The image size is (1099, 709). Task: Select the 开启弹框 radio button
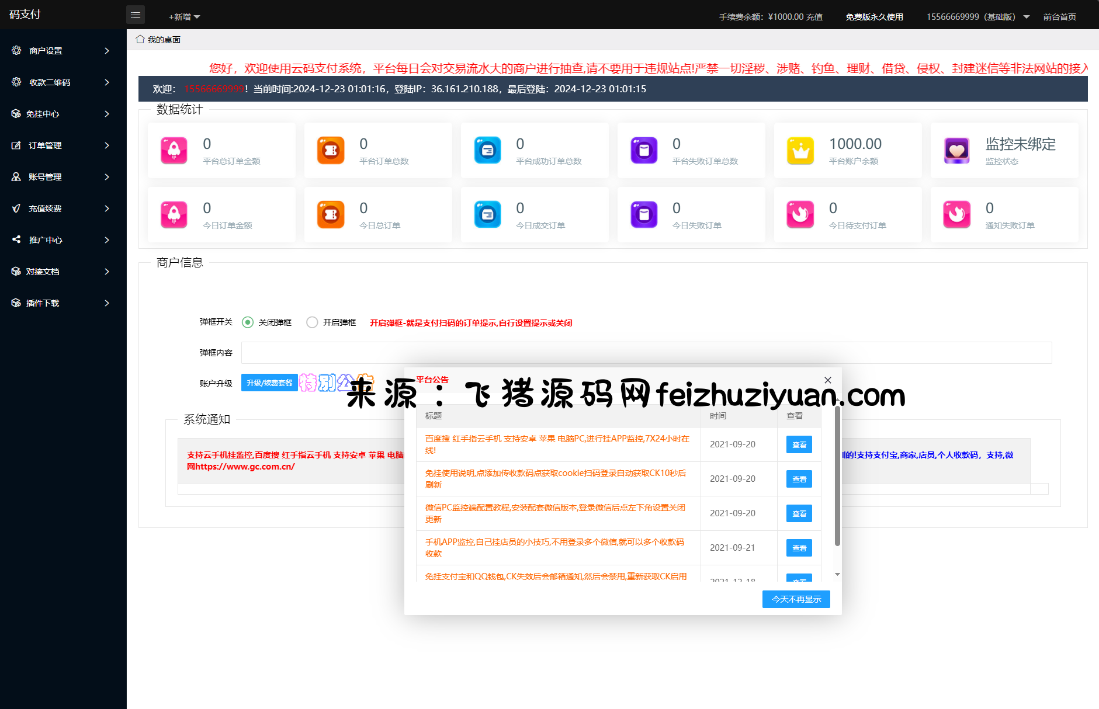tap(312, 322)
